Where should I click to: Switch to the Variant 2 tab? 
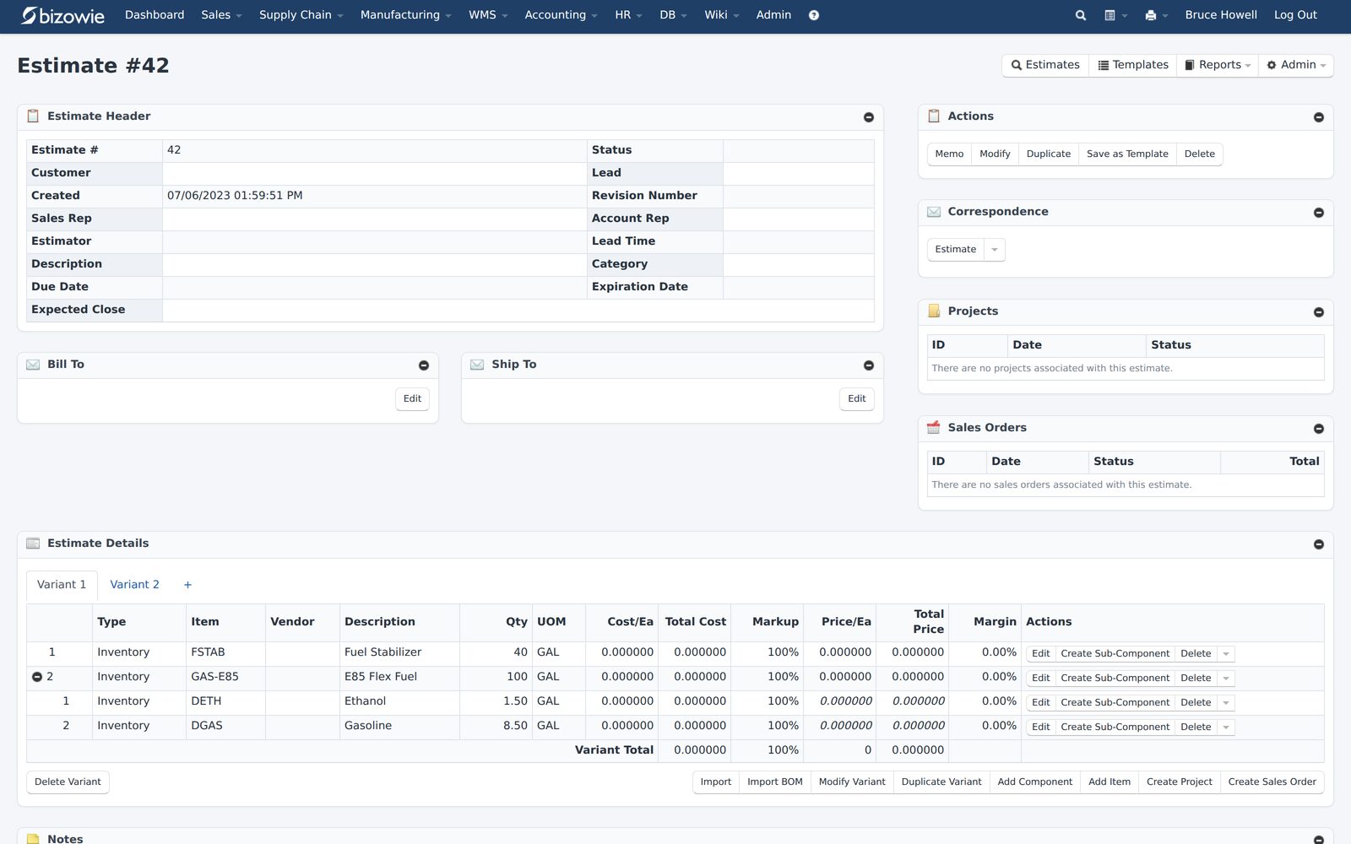[134, 585]
